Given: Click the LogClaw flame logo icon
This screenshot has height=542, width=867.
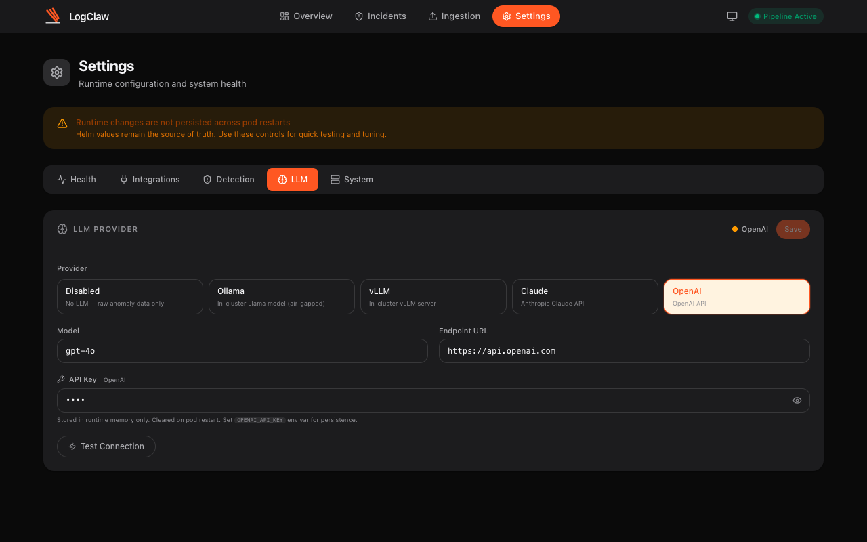Looking at the screenshot, I should pos(53,16).
